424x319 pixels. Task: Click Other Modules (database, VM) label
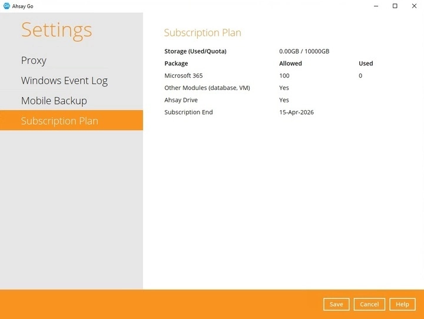(207, 88)
